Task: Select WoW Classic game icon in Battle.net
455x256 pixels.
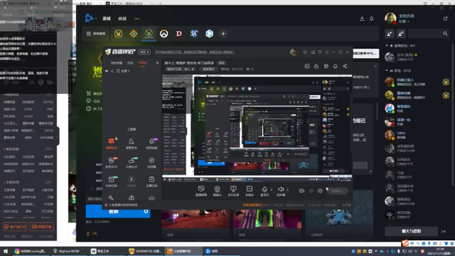Action: coord(149,34)
